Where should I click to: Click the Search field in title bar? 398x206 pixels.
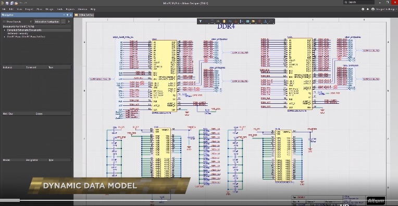(359, 2)
